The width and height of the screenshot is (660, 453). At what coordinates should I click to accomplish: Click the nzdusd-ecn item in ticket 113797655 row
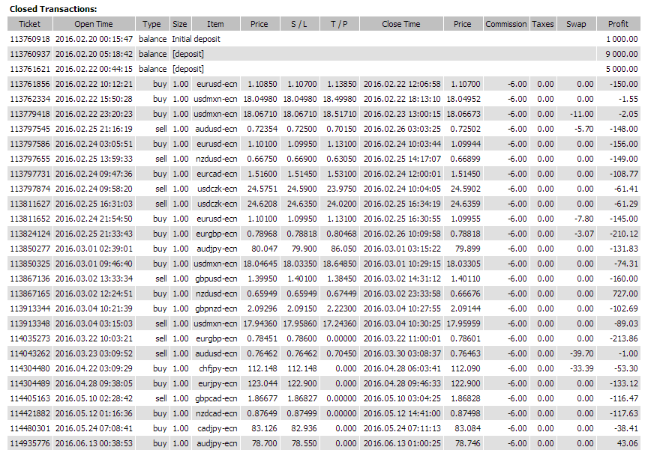pyautogui.click(x=217, y=159)
